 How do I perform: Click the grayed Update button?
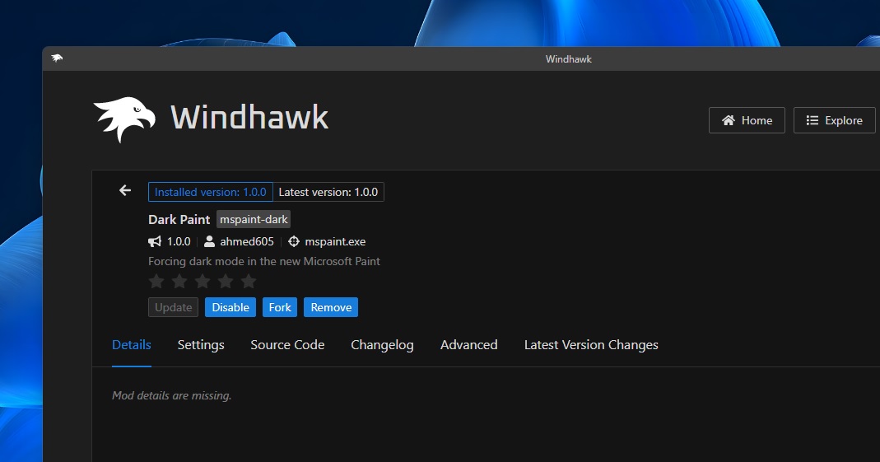tap(173, 307)
